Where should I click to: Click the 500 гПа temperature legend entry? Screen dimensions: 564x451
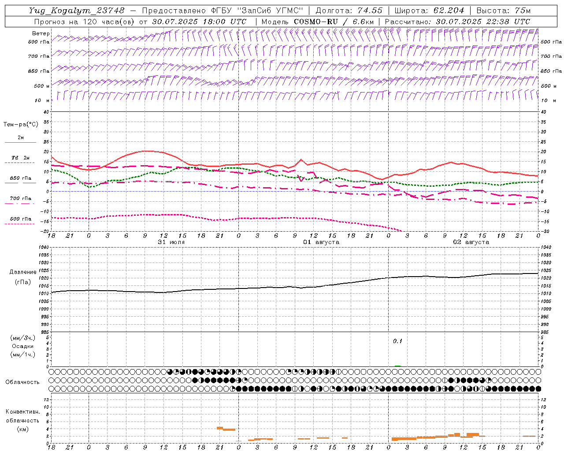(x=21, y=219)
